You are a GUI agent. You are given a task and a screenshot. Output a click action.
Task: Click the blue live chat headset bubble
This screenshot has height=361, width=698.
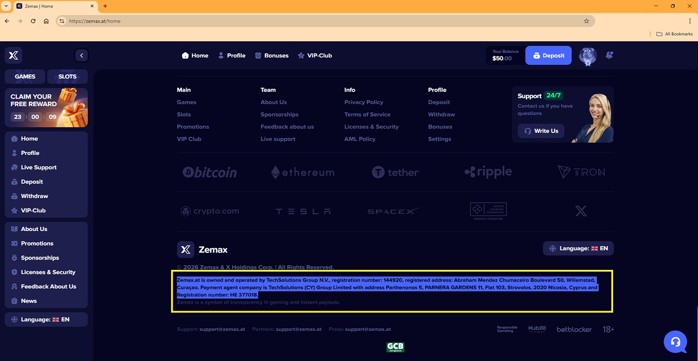click(675, 342)
